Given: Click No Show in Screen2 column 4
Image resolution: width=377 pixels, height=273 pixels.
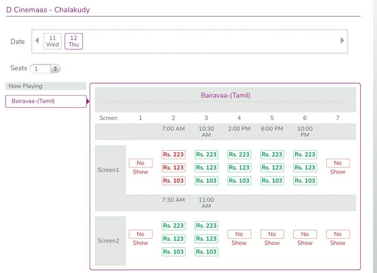Looking at the screenshot, I should pyautogui.click(x=239, y=238).
